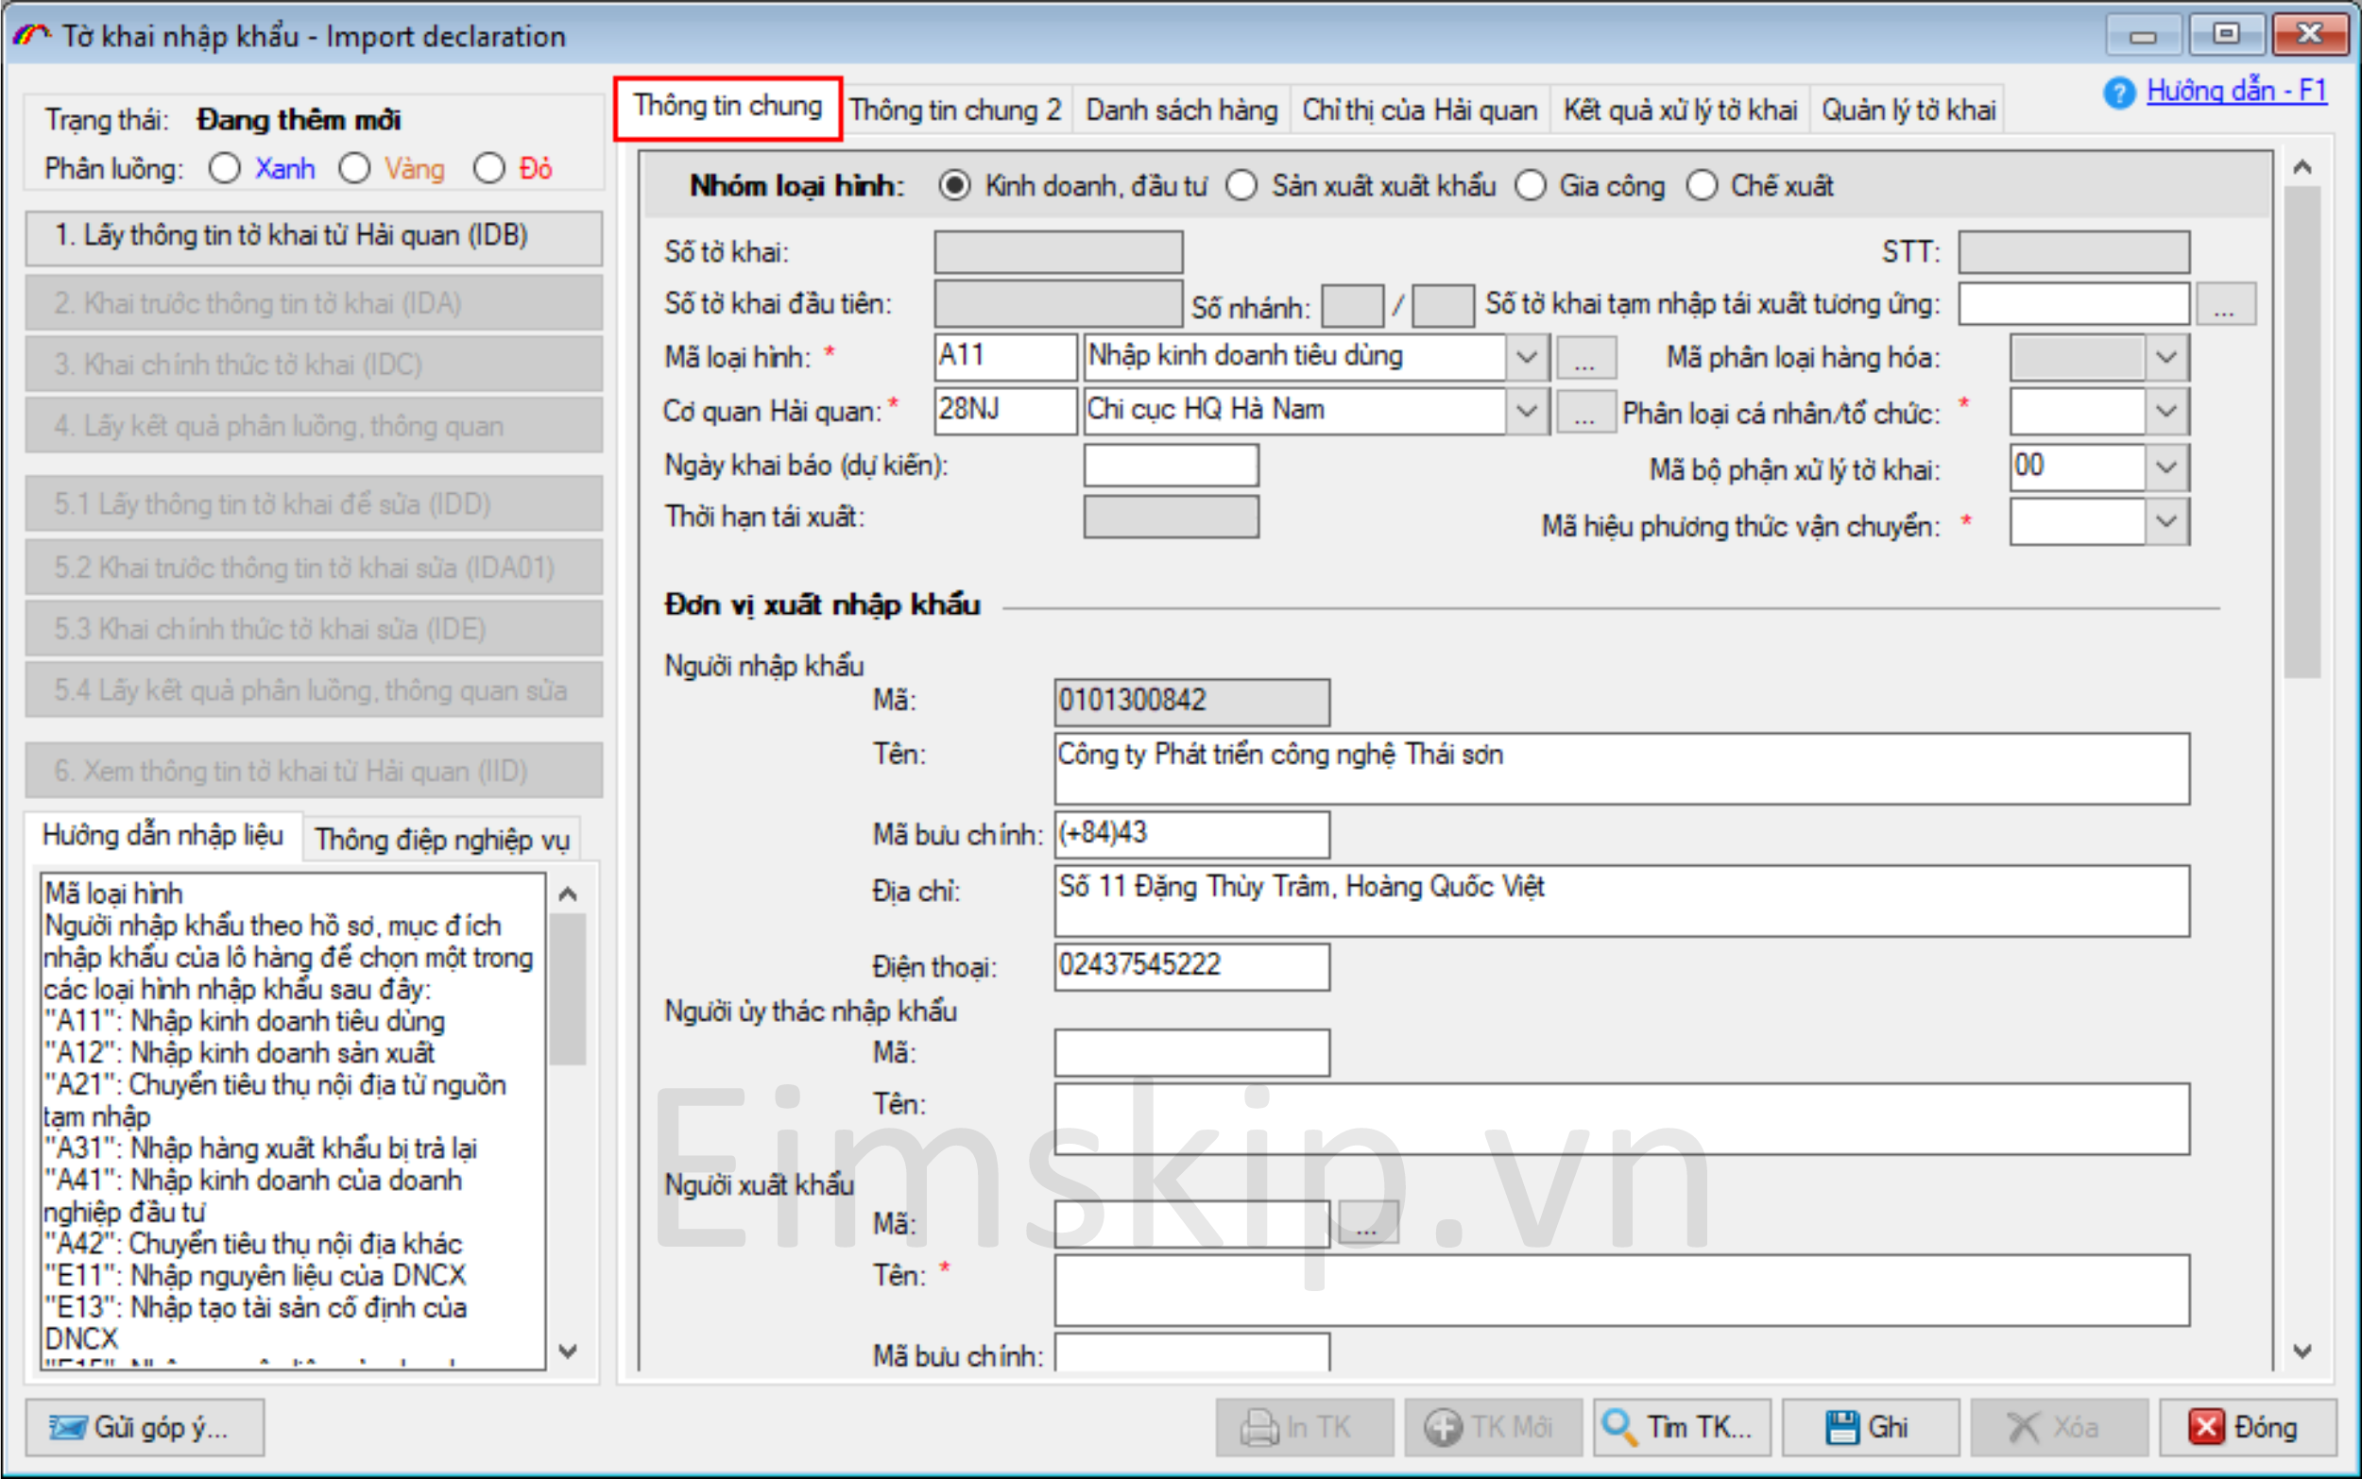
Task: Click the blue help question mark icon
Action: (2118, 93)
